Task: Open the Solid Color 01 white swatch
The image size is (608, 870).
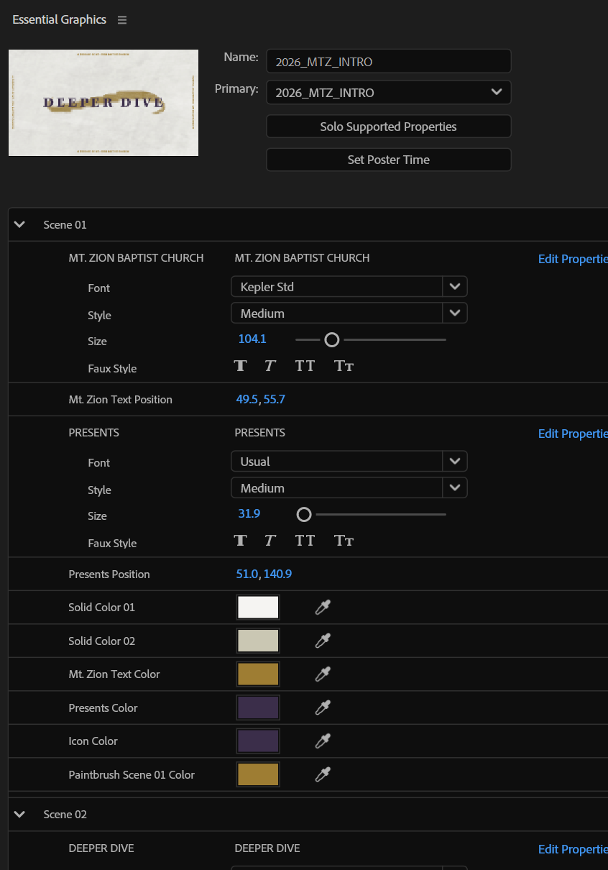Action: coord(258,608)
